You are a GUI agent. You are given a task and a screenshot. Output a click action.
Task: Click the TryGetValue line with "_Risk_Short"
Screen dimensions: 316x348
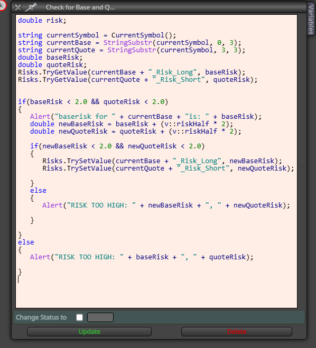point(138,80)
